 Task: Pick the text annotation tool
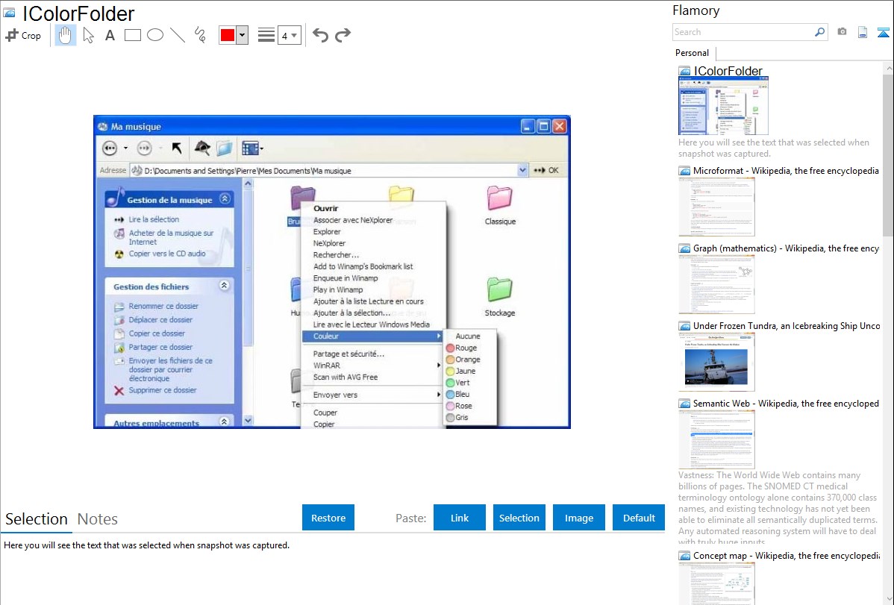pyautogui.click(x=110, y=35)
